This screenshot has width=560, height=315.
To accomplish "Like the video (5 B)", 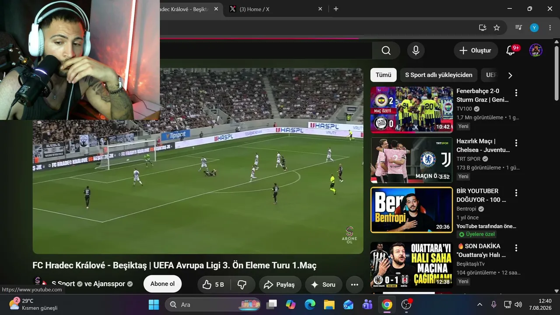I will point(213,284).
